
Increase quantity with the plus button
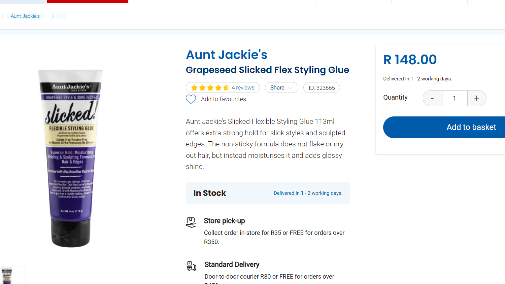476,98
